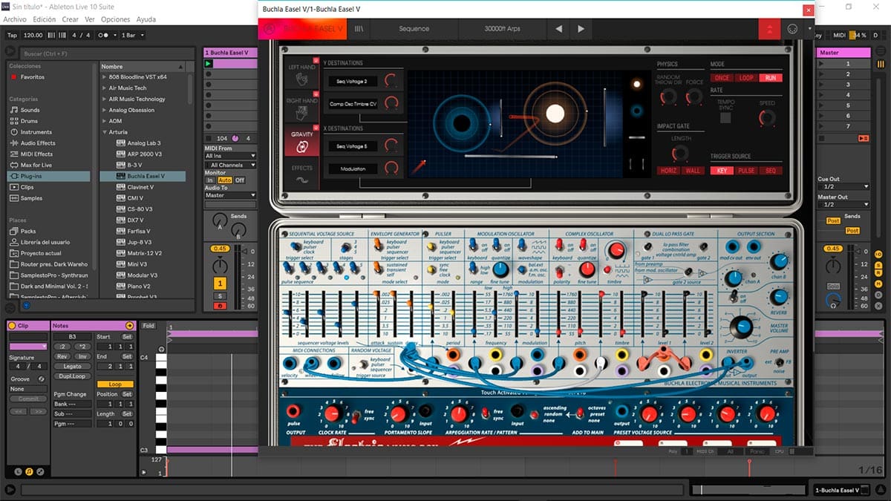Click the tempo field showing 120.00

33,35
